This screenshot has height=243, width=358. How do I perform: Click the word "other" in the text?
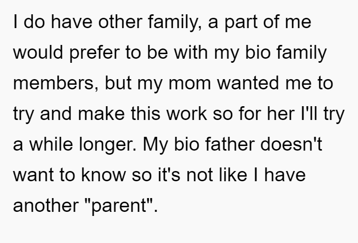point(120,22)
